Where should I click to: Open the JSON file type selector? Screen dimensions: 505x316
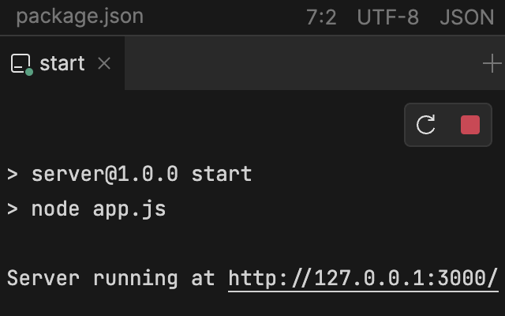(x=466, y=17)
